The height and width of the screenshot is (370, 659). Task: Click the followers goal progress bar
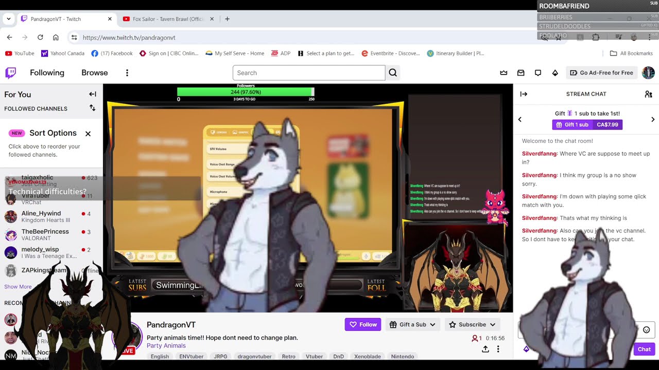(246, 92)
